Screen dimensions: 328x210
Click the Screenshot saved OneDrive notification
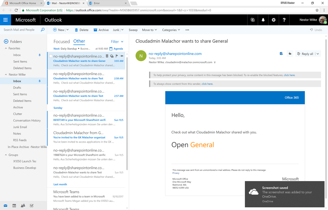285,194
